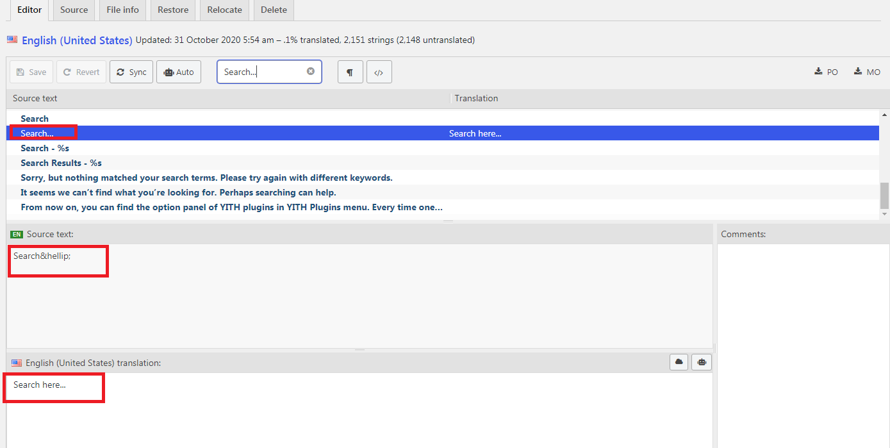Click the string list scrollbar thumb
Image resolution: width=890 pixels, height=448 pixels.
[x=885, y=195]
